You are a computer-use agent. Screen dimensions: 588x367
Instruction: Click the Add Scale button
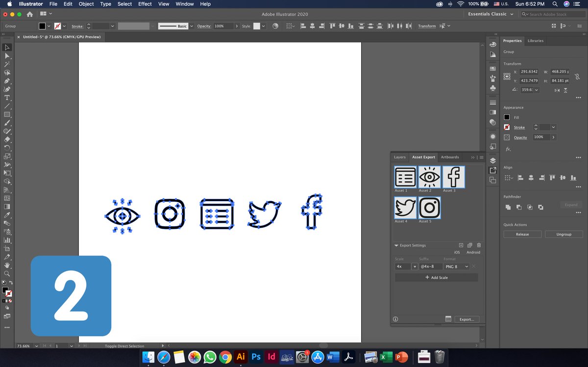[x=436, y=277]
